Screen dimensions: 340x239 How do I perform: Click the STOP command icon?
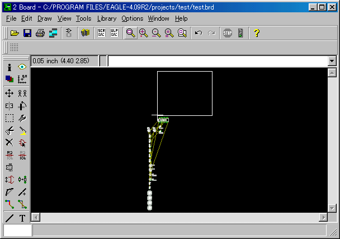[x=228, y=33]
